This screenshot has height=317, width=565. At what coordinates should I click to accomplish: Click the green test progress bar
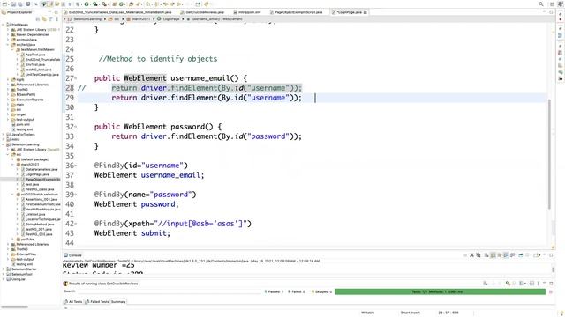point(440,291)
